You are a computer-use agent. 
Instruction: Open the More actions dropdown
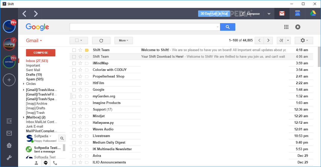pos(124,40)
